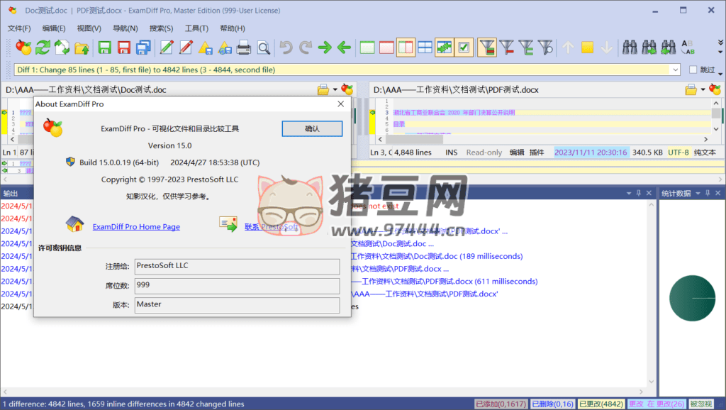Click the Undo arrow icon

[286, 48]
